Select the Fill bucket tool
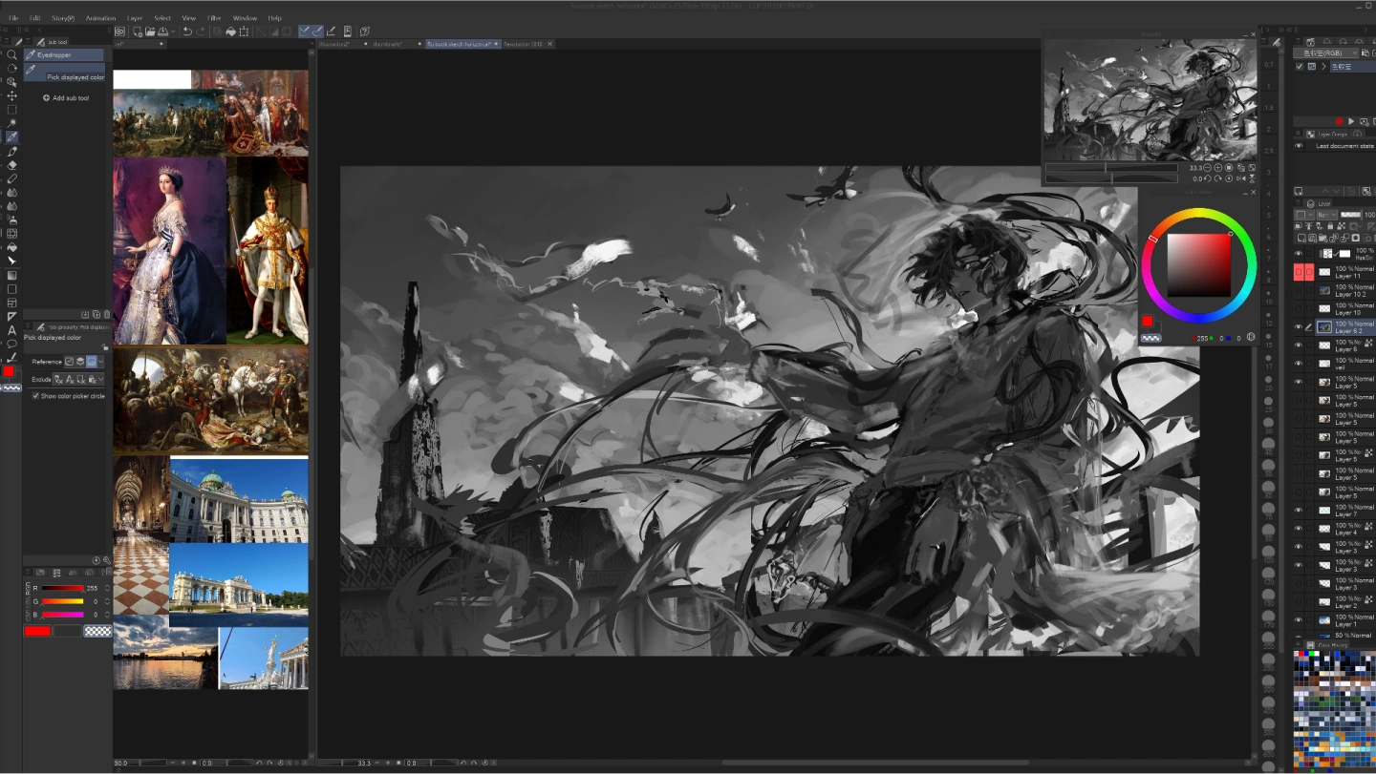Viewport: 1376px width, 774px height. 11,247
